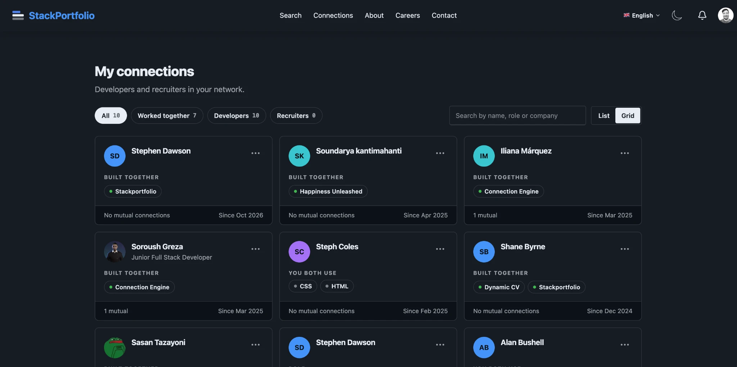The height and width of the screenshot is (367, 737).
Task: Filter by Worked together
Action: 167,116
